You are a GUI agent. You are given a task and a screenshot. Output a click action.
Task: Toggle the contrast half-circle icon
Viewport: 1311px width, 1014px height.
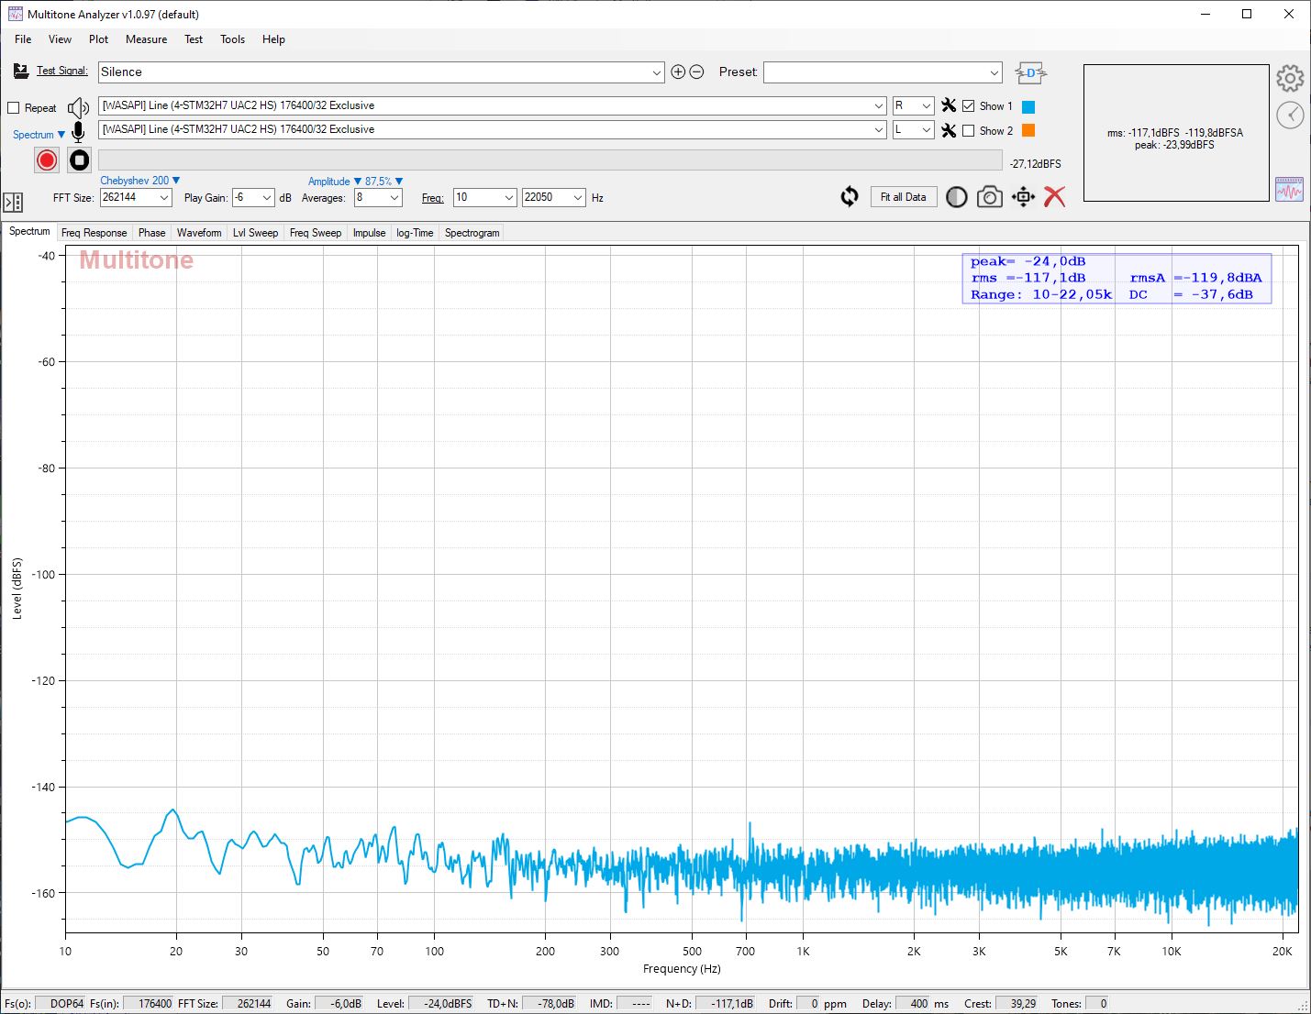pyautogui.click(x=956, y=197)
